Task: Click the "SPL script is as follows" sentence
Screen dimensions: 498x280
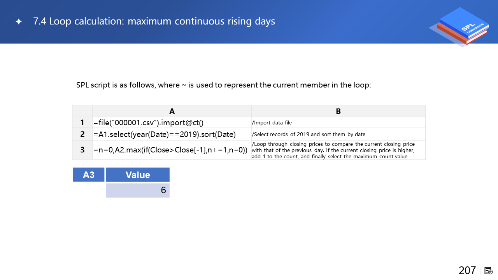Action: 224,85
